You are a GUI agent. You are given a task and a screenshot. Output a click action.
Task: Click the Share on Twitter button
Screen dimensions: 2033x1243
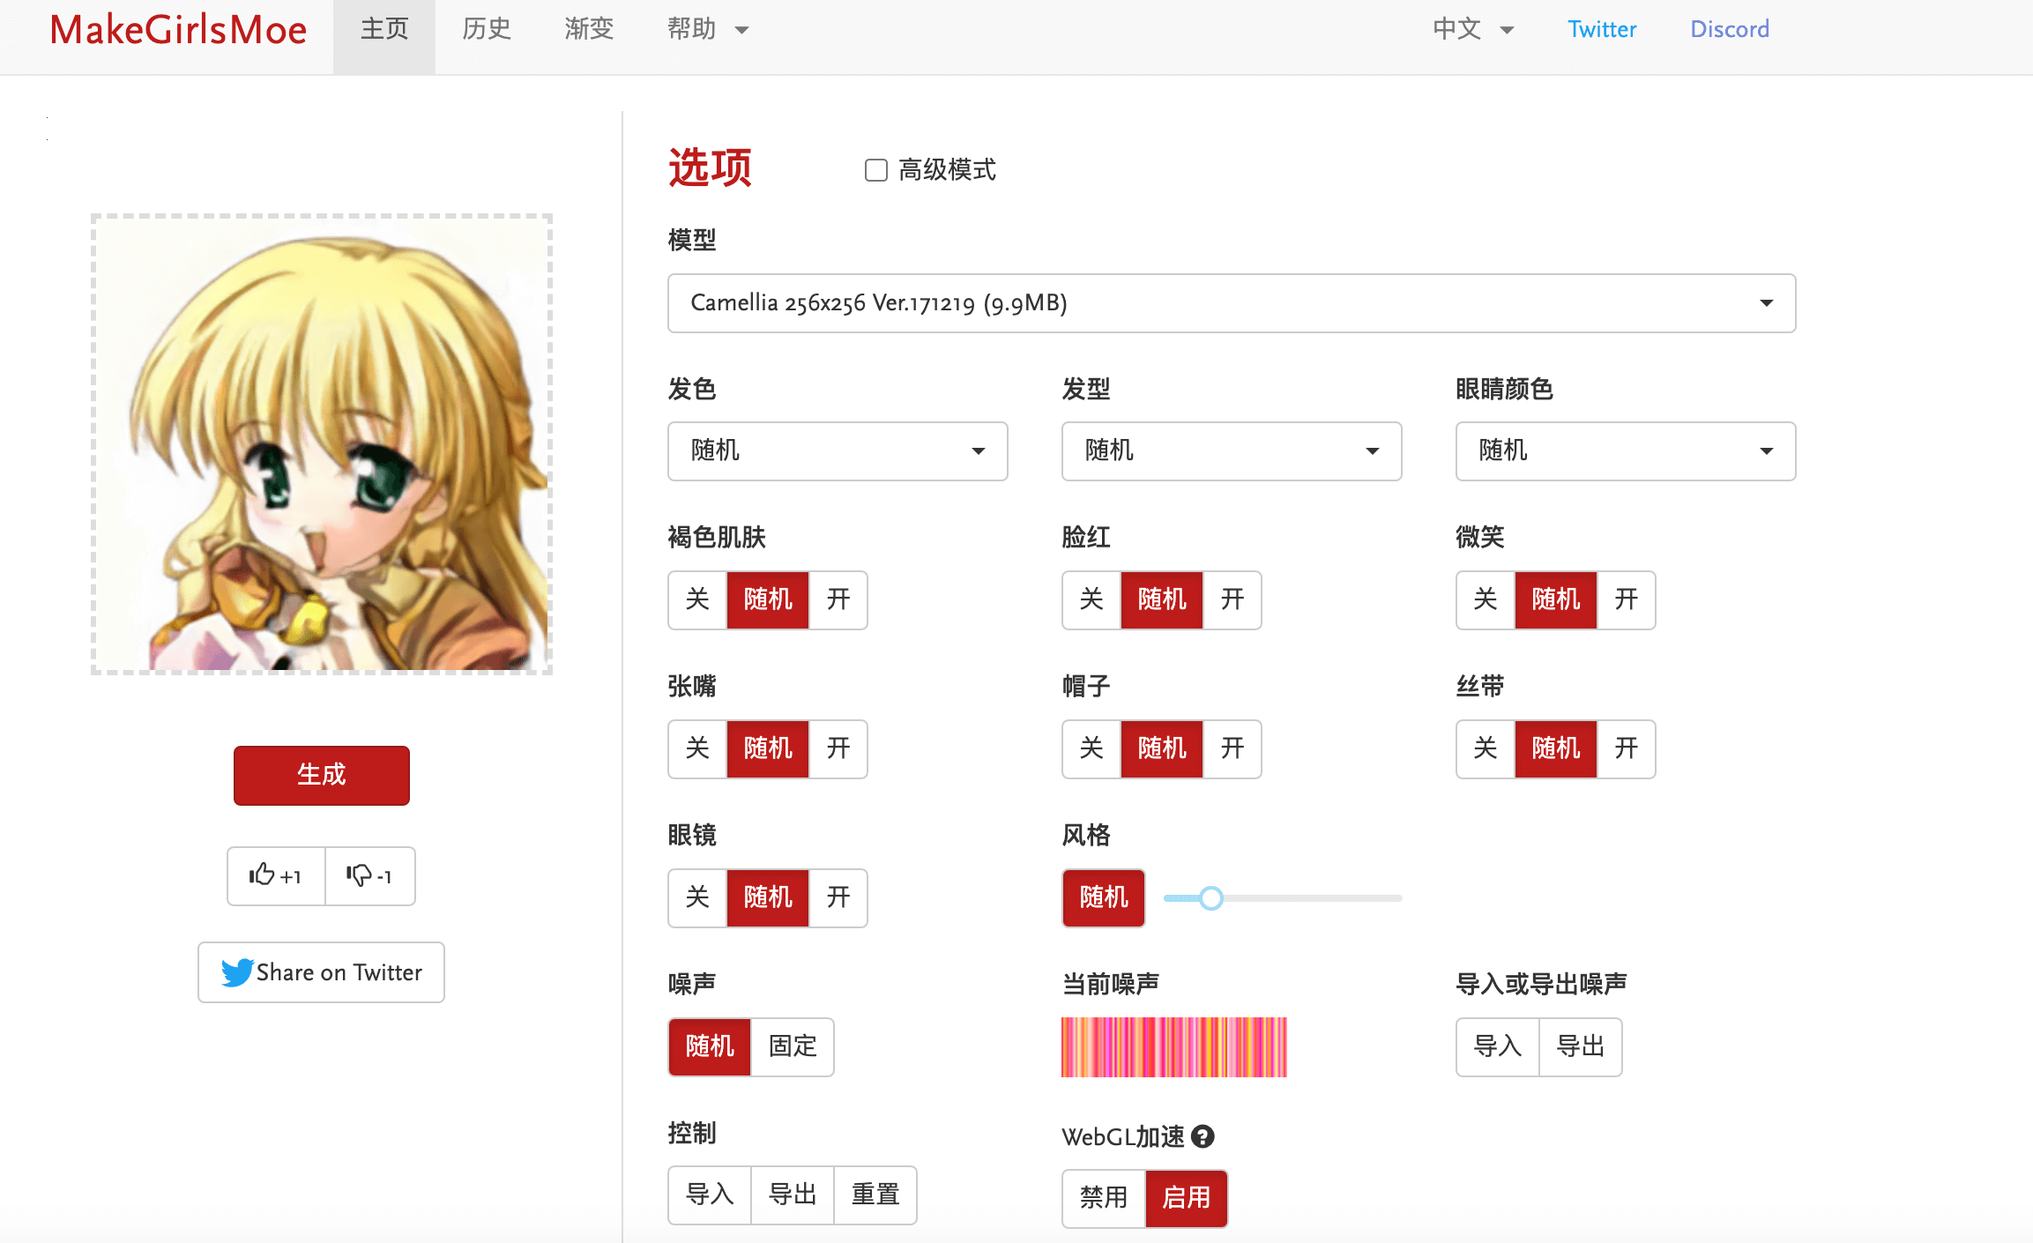tap(321, 972)
